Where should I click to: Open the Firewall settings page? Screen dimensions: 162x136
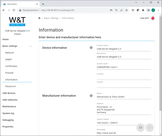[x=9, y=73]
